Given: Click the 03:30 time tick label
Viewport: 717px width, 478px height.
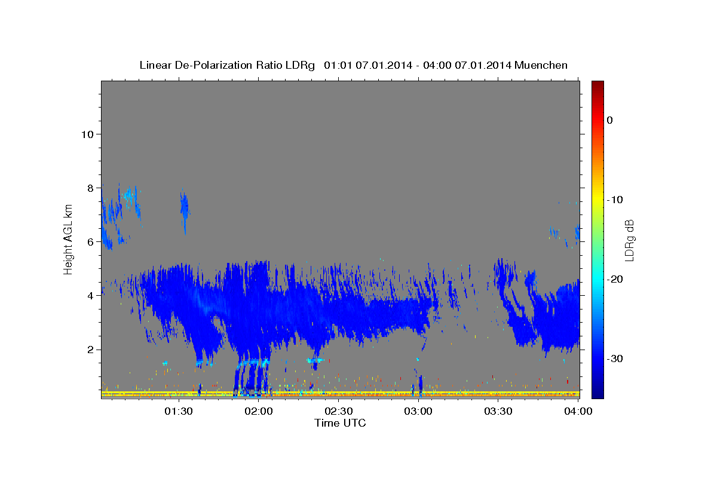Looking at the screenshot, I should tap(498, 411).
